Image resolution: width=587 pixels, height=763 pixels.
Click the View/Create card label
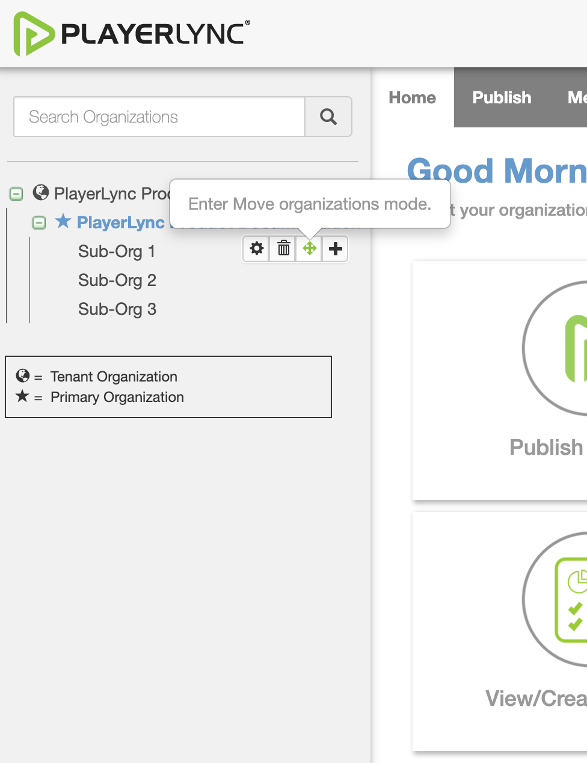(535, 698)
